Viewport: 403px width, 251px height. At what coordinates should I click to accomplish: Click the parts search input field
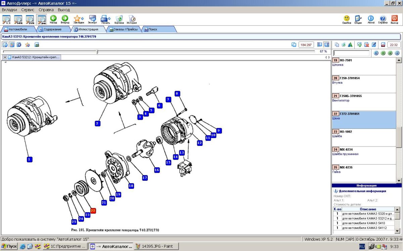pyautogui.click(x=351, y=53)
